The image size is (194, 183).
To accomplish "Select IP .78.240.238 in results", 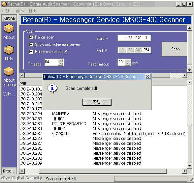I will [31, 158].
